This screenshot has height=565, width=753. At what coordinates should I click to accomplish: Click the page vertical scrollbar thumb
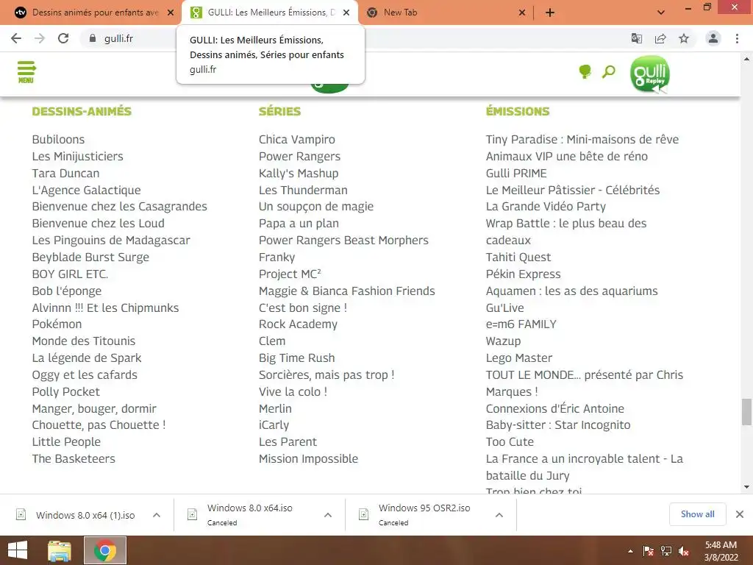click(x=746, y=412)
